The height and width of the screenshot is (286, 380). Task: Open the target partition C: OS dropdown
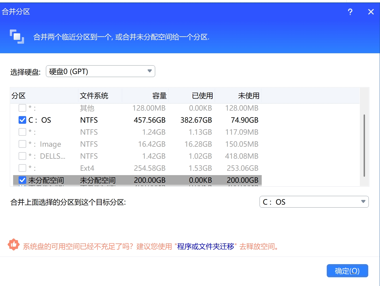point(314,202)
